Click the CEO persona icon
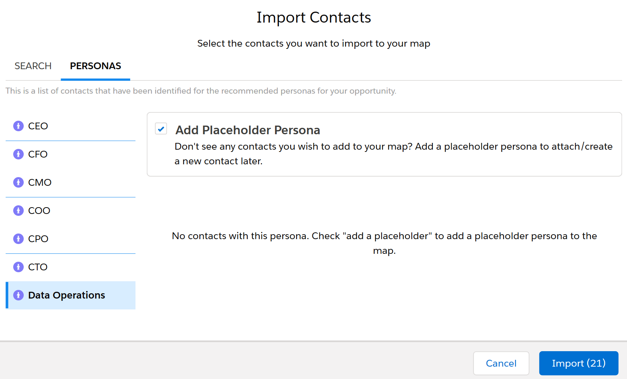 (x=18, y=126)
